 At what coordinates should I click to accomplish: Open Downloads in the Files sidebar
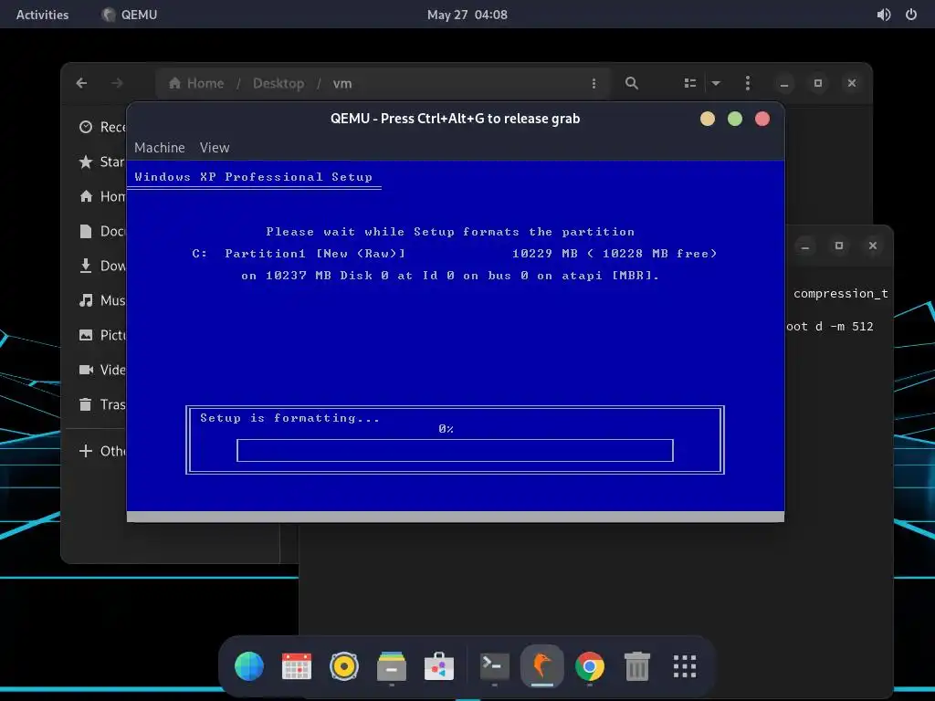[102, 266]
